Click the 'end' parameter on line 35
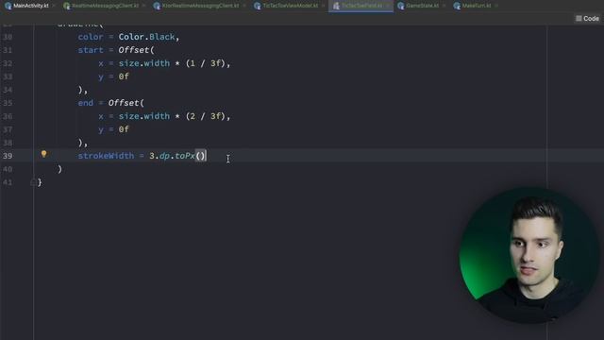 pos(86,103)
